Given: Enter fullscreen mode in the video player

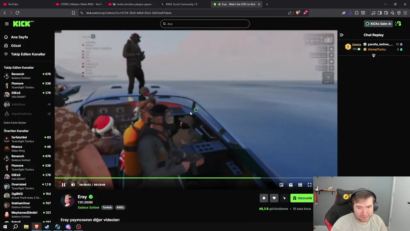Looking at the screenshot, I should click(x=309, y=185).
